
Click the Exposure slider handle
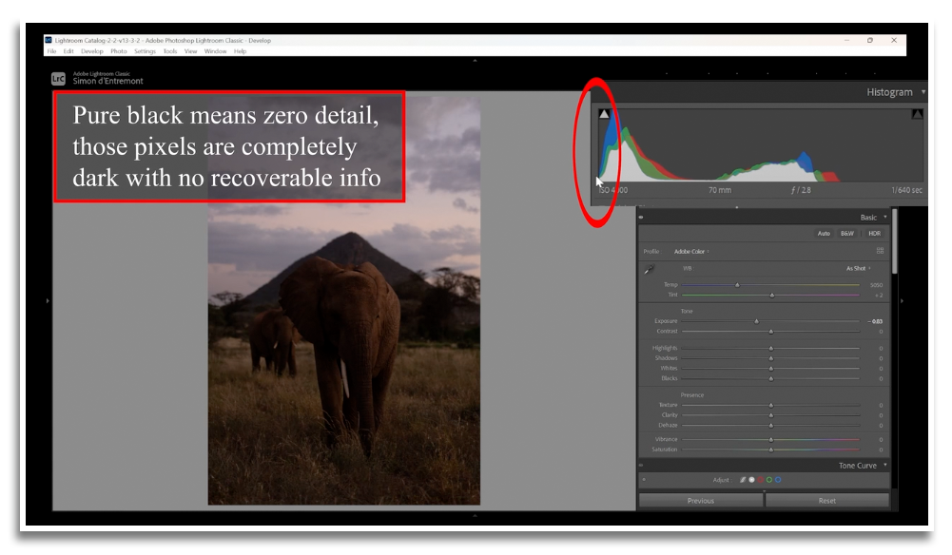756,321
